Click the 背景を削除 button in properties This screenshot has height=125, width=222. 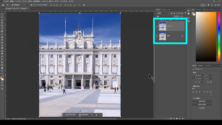pyautogui.click(x=202, y=101)
